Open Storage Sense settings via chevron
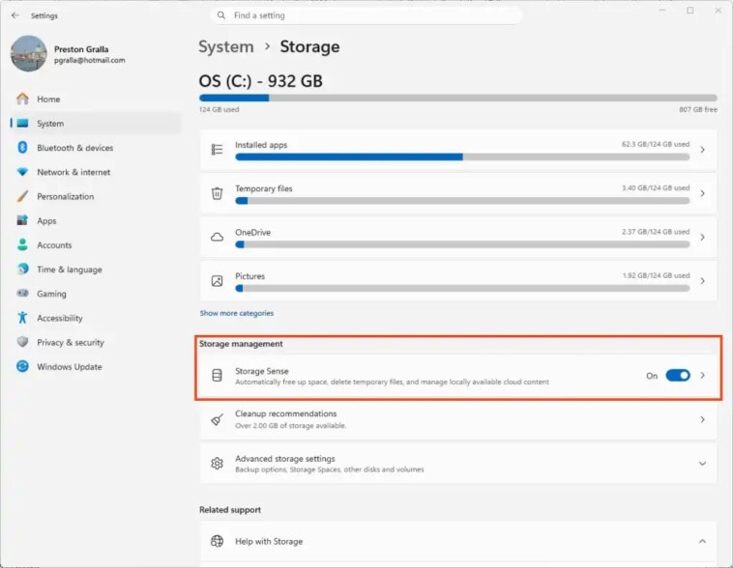 703,375
